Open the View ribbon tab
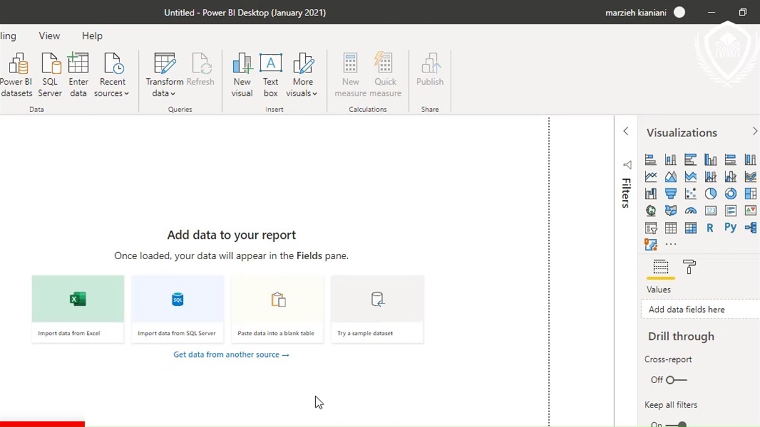760x427 pixels. (49, 36)
